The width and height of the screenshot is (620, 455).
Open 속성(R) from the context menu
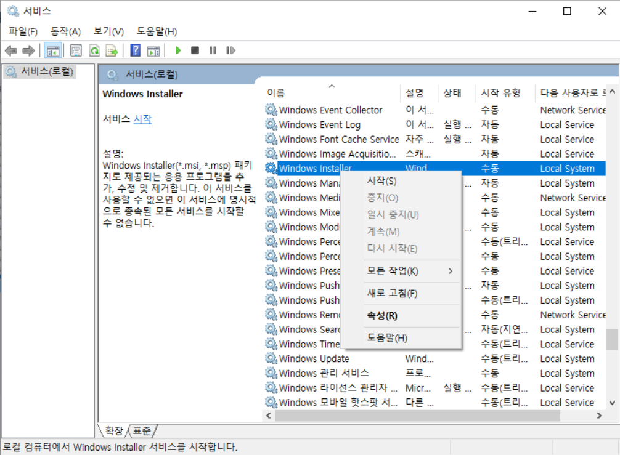pos(401,316)
